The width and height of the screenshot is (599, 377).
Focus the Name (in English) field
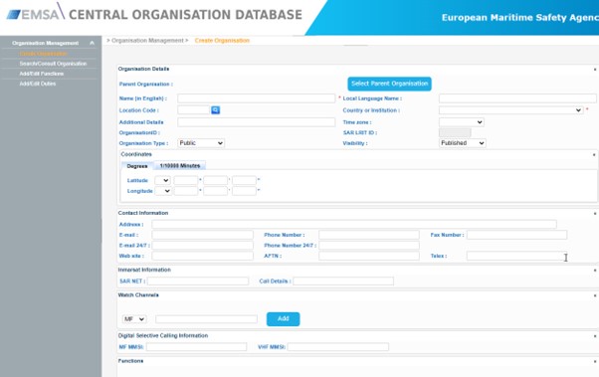click(257, 98)
